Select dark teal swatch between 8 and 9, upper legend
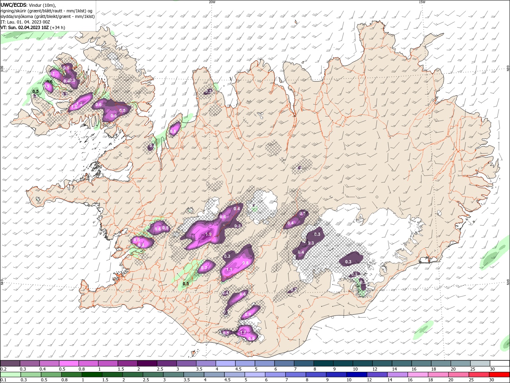 [x=323, y=363]
